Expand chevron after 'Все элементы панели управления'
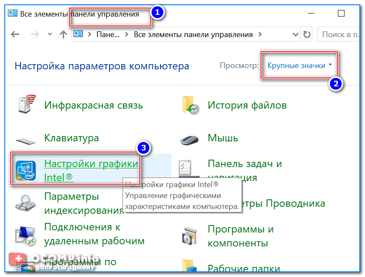 (260, 34)
